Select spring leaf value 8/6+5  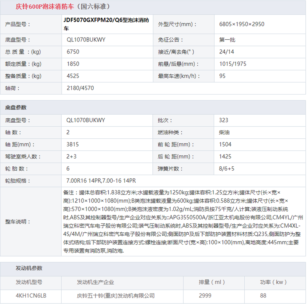[227, 169]
